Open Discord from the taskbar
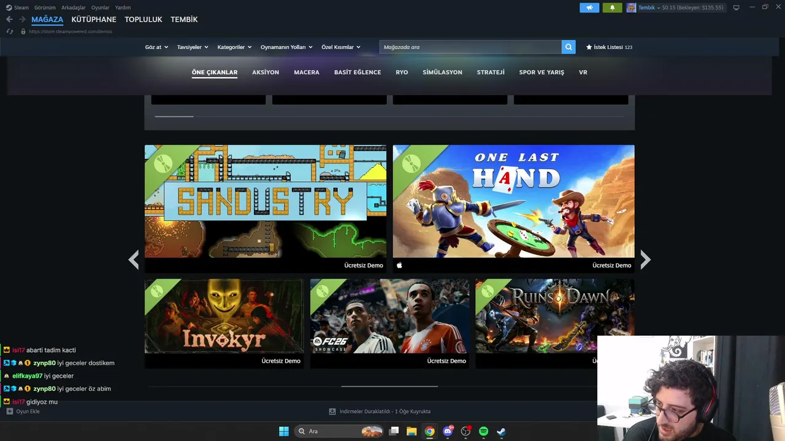 coord(448,431)
